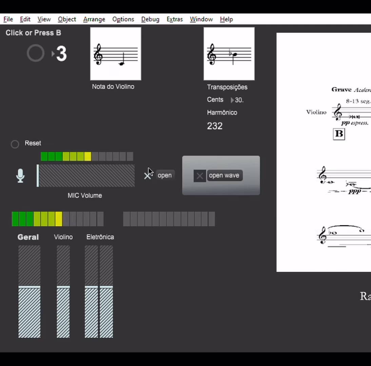
Task: Open the File menu
Action: point(8,19)
